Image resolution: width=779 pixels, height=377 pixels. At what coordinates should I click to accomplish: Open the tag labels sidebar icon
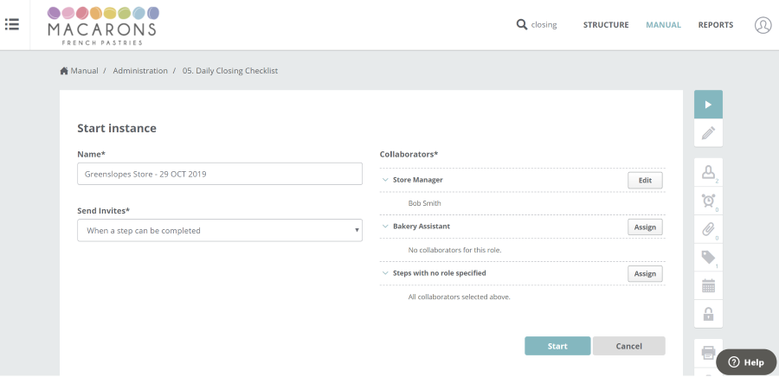click(708, 258)
